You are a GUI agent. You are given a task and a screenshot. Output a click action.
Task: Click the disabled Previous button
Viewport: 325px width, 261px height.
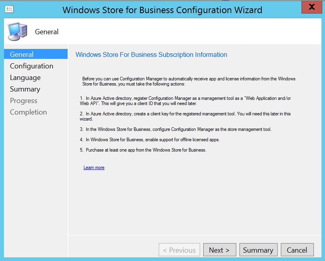pyautogui.click(x=179, y=250)
